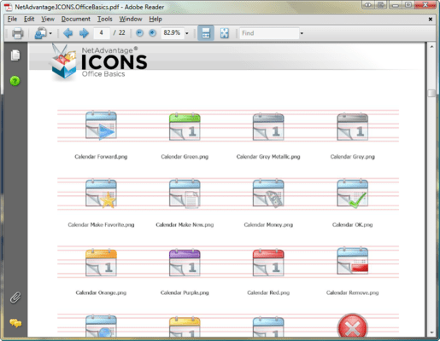Expand the zoom percentage dropdown

tap(187, 33)
